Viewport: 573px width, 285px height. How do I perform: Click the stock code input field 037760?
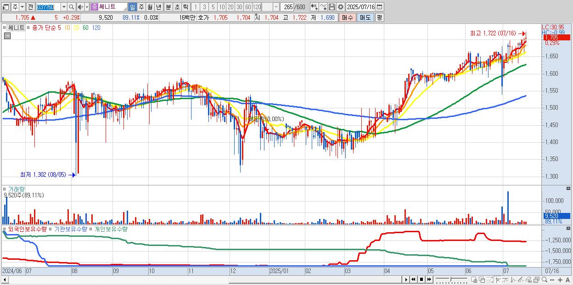click(x=48, y=7)
